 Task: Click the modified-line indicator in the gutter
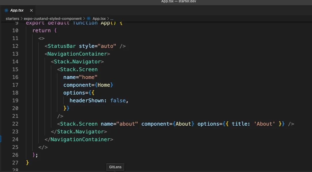pyautogui.click(x=1, y=139)
